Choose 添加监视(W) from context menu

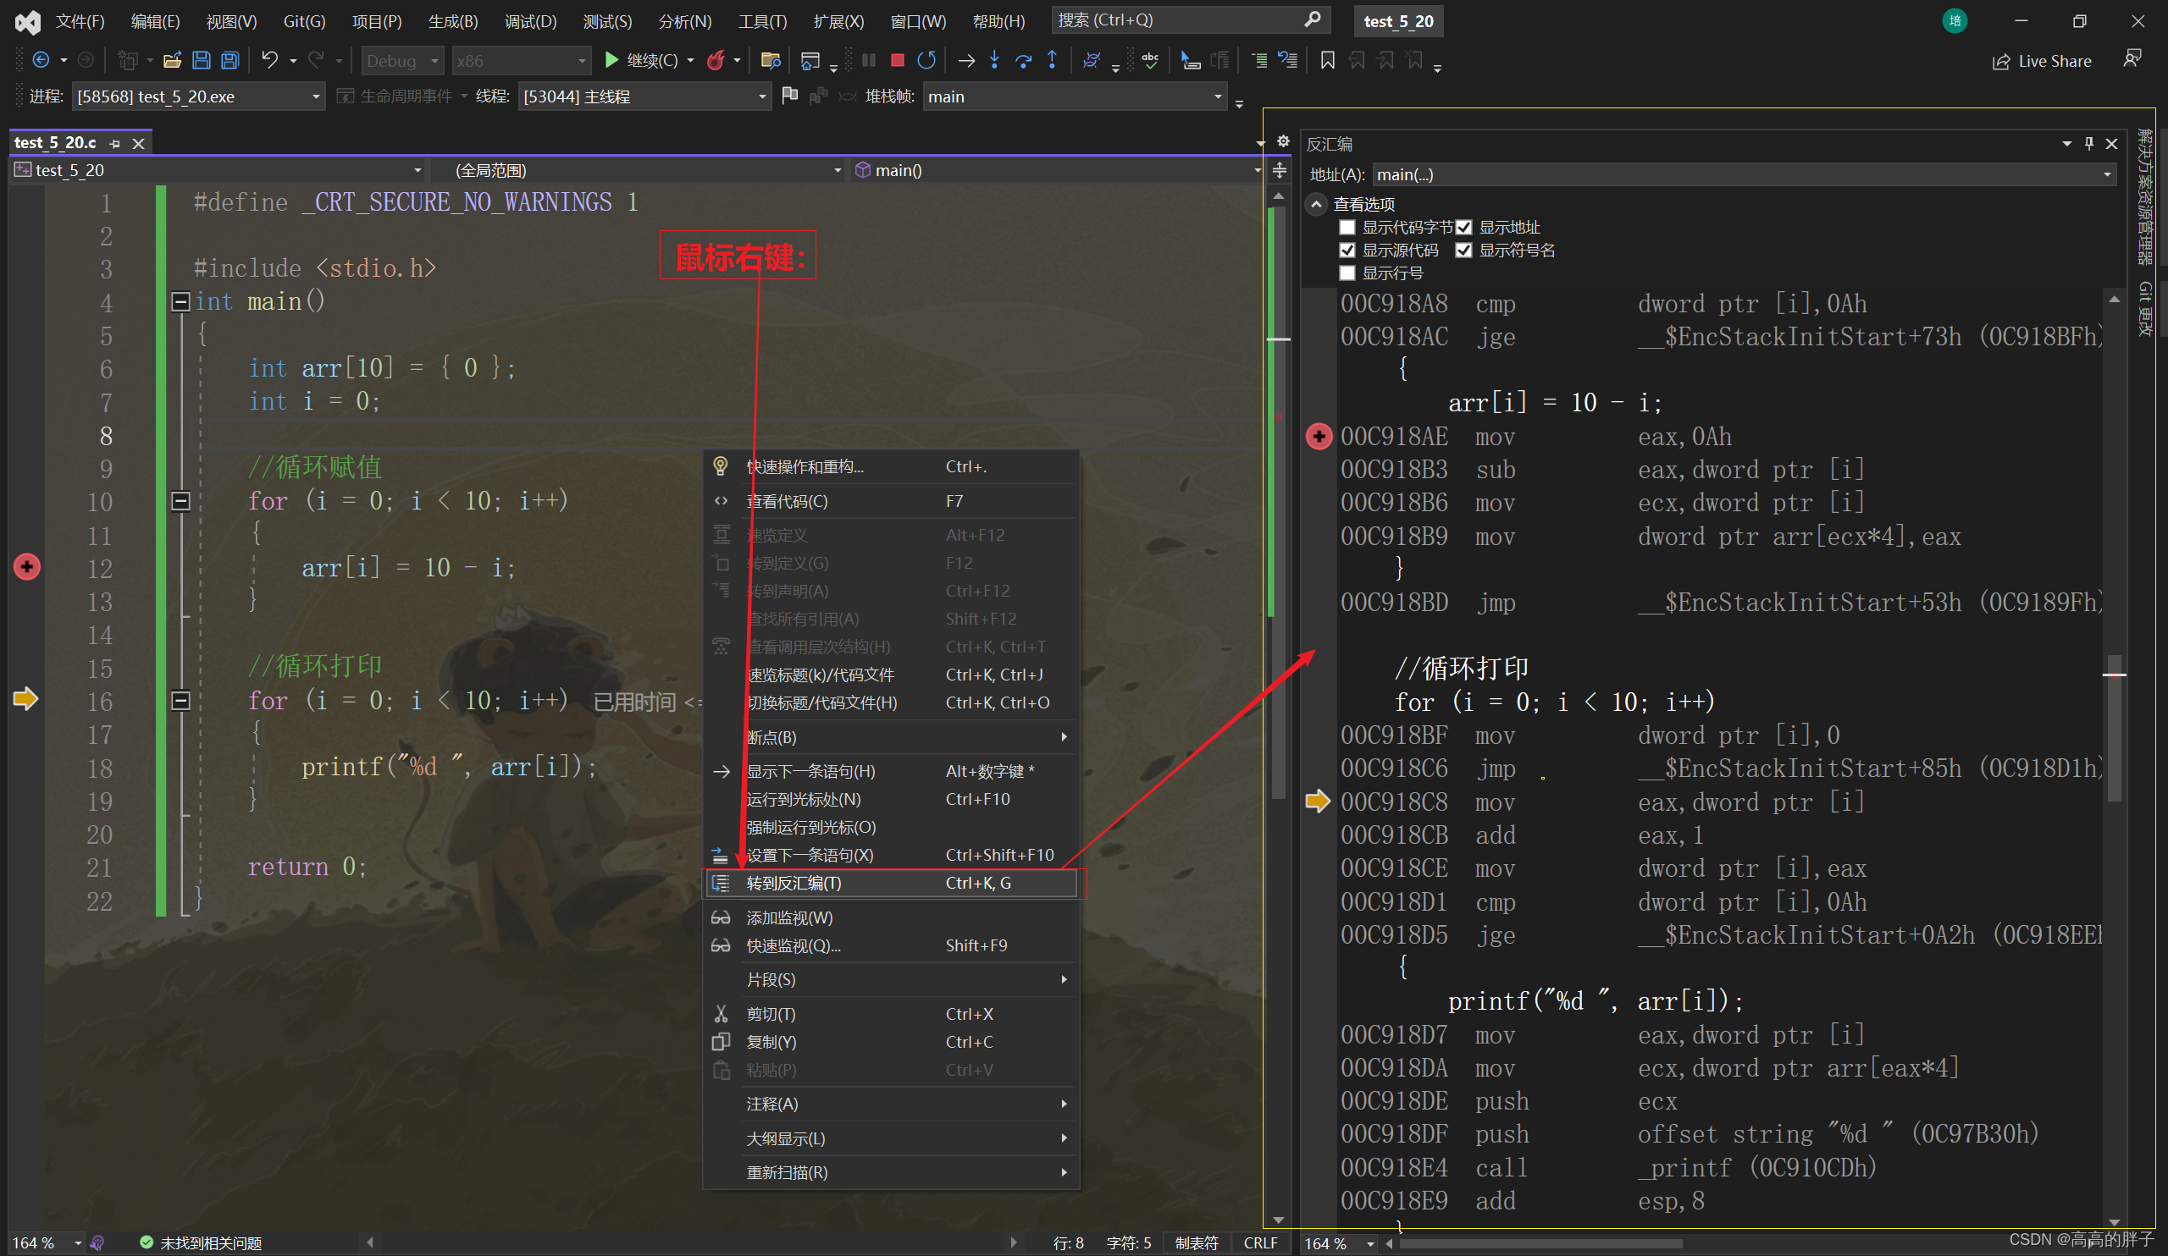point(890,918)
